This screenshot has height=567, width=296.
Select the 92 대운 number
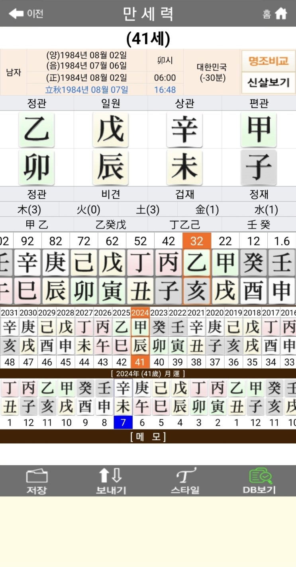(x=27, y=241)
